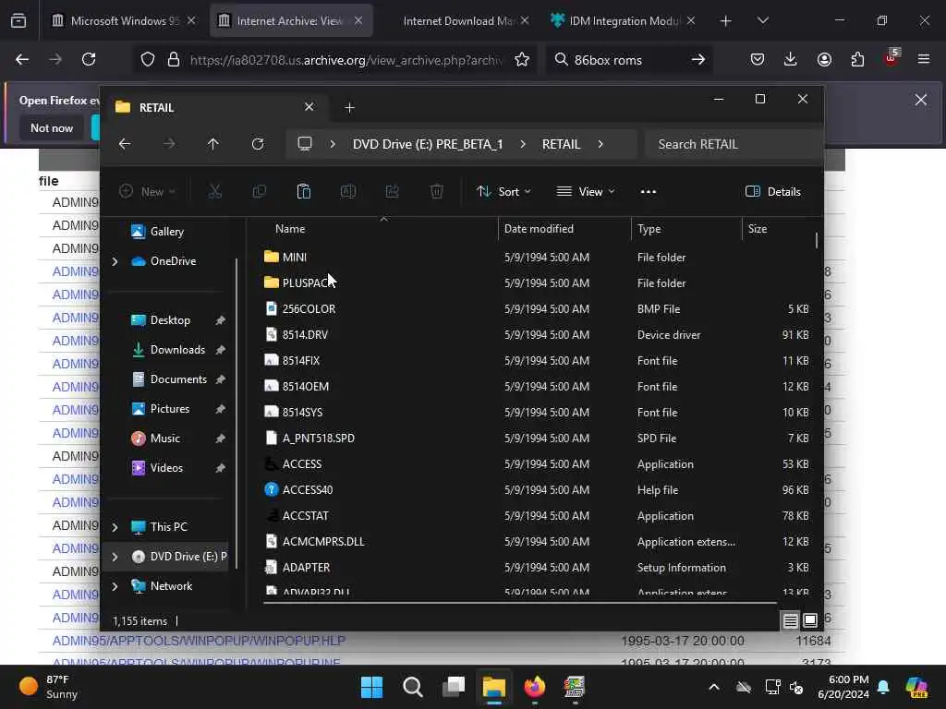946x709 pixels.
Task: Open ADMIN95 WINPOPUP.HLP link in Firefox
Action: click(x=200, y=641)
